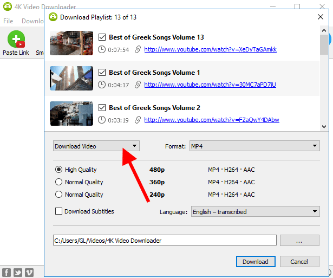Viewport: 333px width, 278px height.
Task: Open the Download Video type dropdown
Action: (96, 146)
